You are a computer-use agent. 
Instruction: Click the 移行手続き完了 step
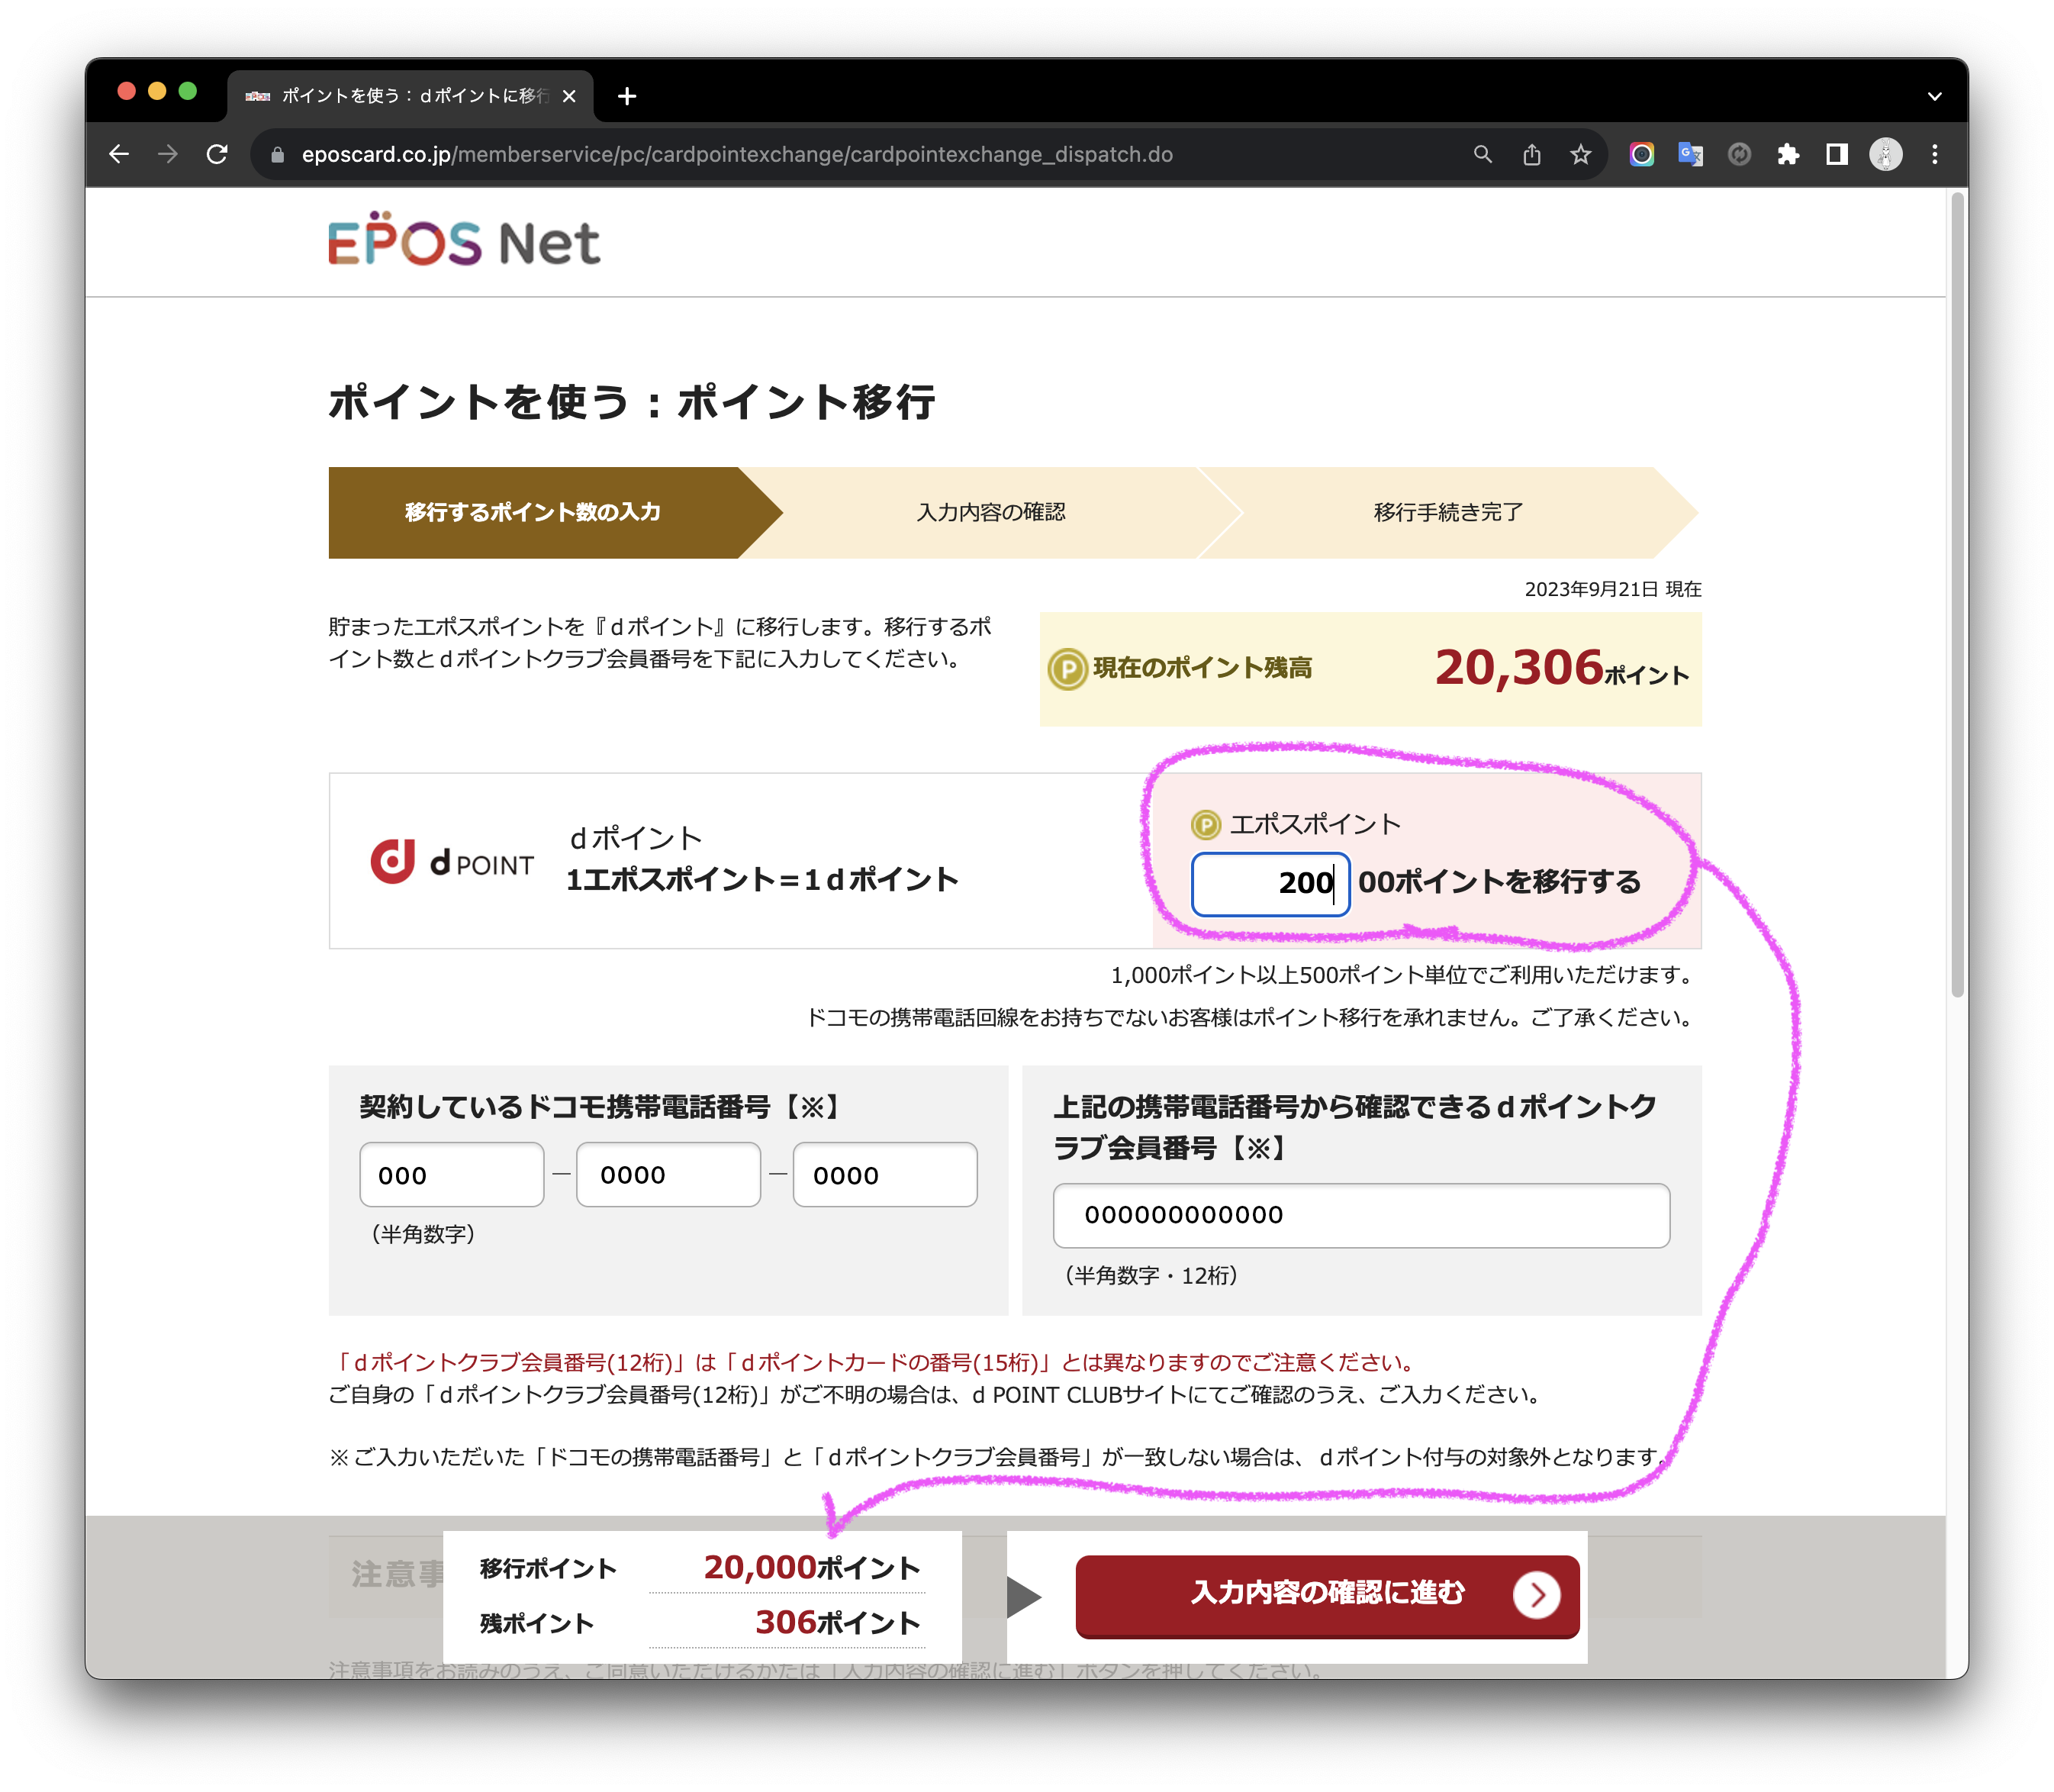click(x=1447, y=512)
